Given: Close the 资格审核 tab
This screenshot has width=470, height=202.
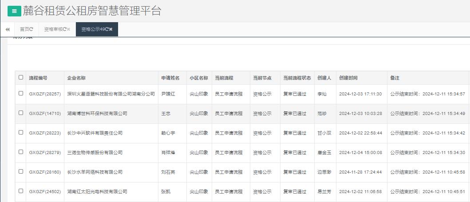Looking at the screenshot, I should [69, 29].
